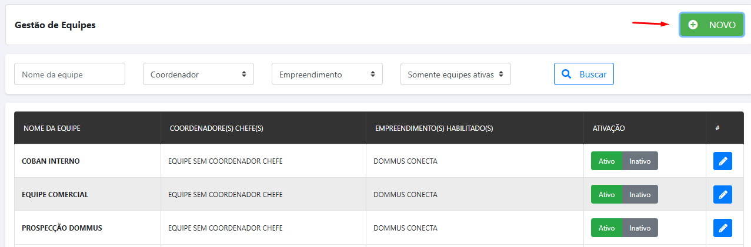Select Ativo for COBAN INTERNO team
This screenshot has height=247, width=751.
tap(606, 161)
